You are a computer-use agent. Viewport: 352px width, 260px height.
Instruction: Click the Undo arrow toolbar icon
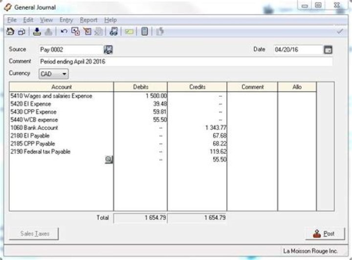tap(64, 32)
